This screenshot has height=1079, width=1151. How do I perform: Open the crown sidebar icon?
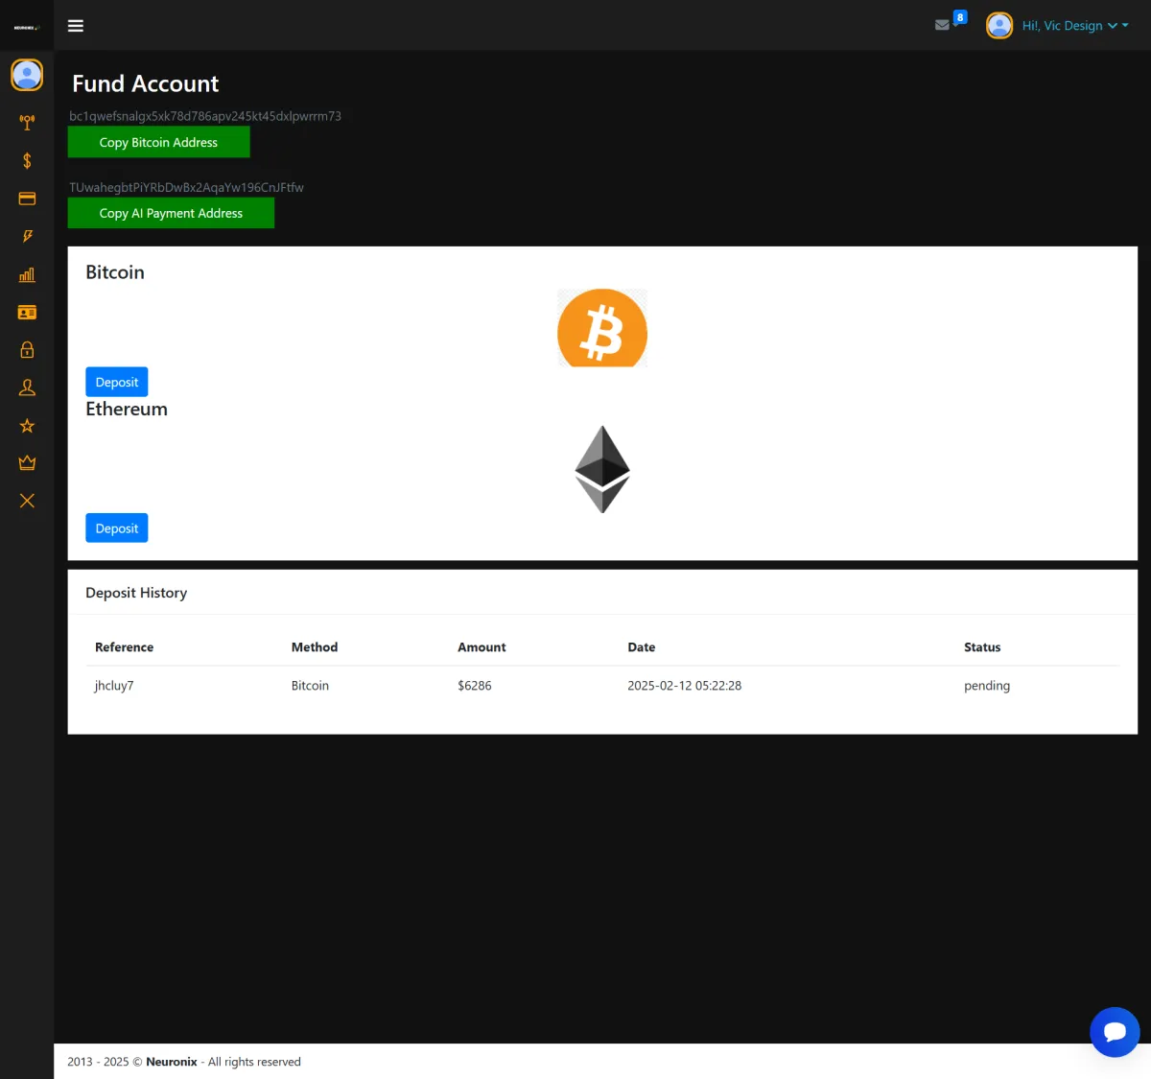[x=27, y=463]
